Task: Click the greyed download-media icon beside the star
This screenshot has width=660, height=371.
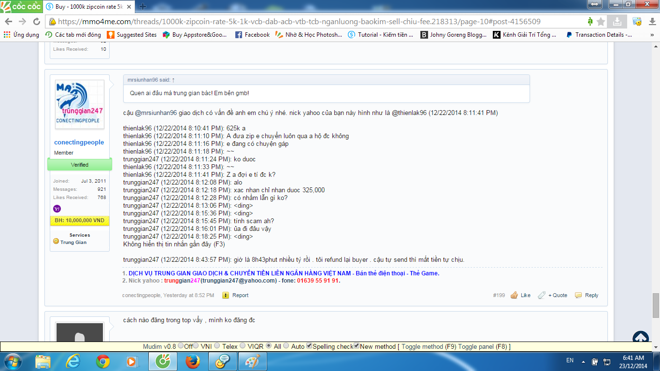Action: click(617, 22)
